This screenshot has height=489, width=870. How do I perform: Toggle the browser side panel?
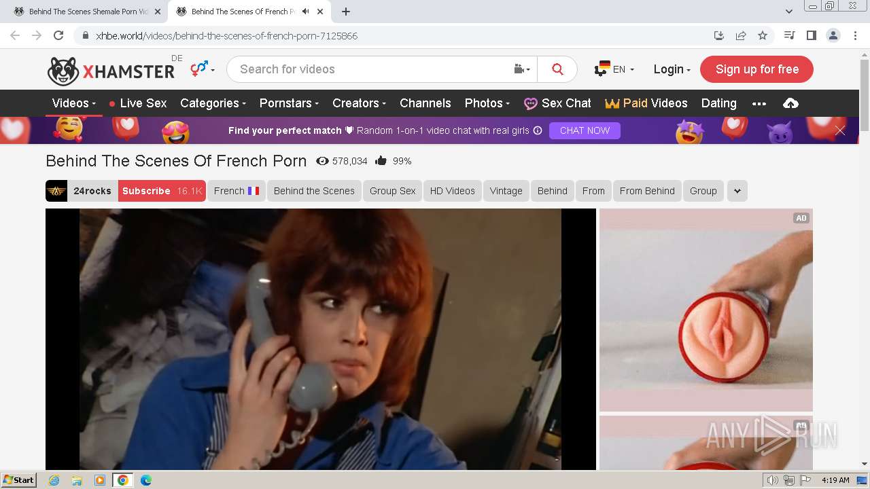811,35
